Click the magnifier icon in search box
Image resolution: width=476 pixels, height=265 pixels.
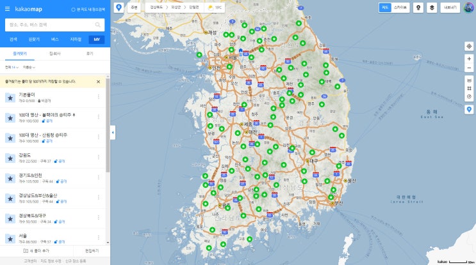click(x=98, y=25)
